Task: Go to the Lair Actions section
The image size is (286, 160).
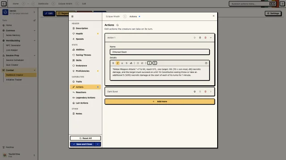Action: pyautogui.click(x=85, y=103)
